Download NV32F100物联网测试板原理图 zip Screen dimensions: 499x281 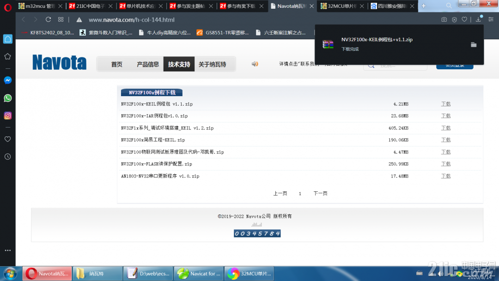coord(445,152)
